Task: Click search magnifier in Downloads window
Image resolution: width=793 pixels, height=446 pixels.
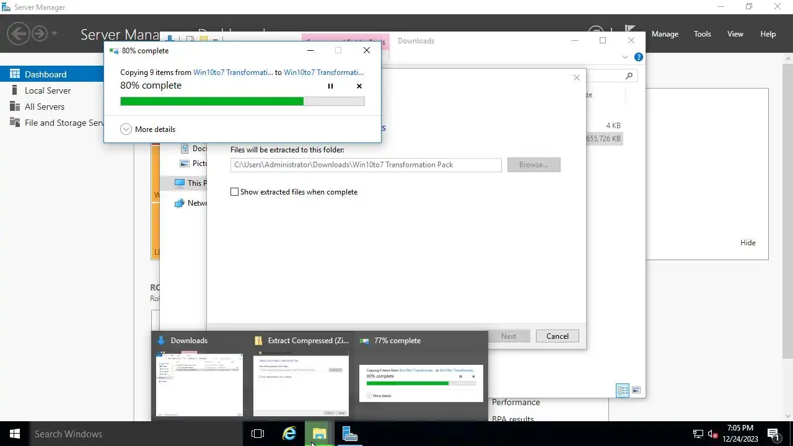Action: tap(629, 76)
